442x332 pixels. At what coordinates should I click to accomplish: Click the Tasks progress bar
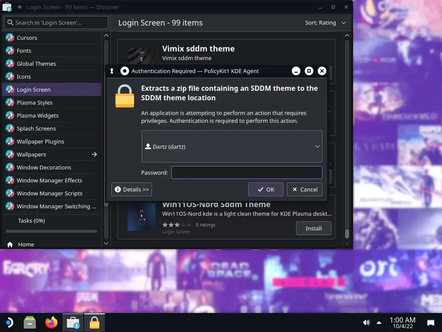pyautogui.click(x=51, y=231)
